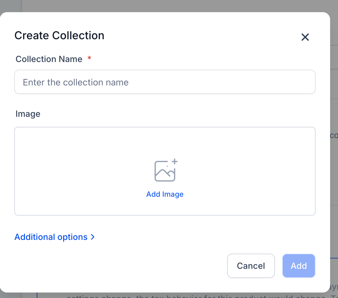
Task: Focus the Collection Name input field
Action: pyautogui.click(x=165, y=82)
